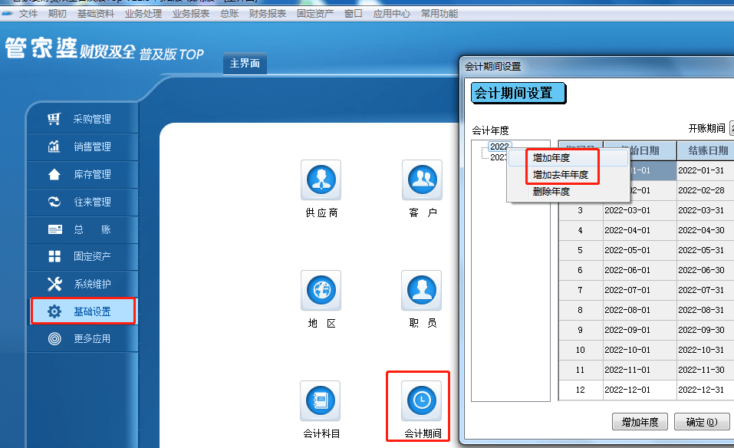Click the 往来管理 sidebar label
This screenshot has width=734, height=448.
[x=92, y=202]
